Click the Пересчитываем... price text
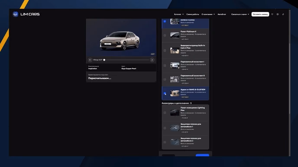The height and width of the screenshot is (167, 298). tap(100, 78)
